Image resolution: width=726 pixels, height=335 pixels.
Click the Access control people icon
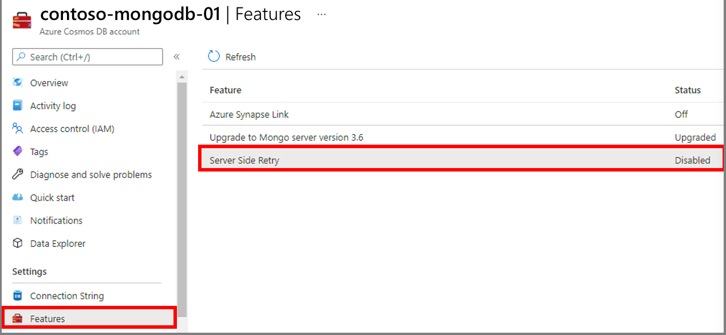[x=18, y=129]
